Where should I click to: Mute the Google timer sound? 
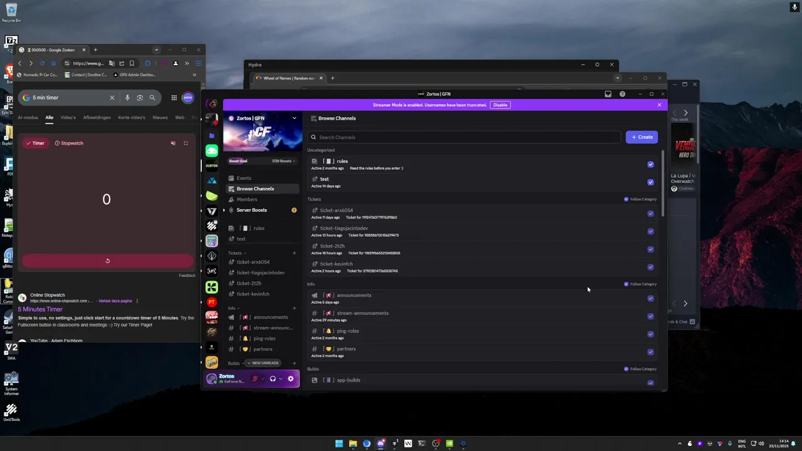[x=173, y=143]
